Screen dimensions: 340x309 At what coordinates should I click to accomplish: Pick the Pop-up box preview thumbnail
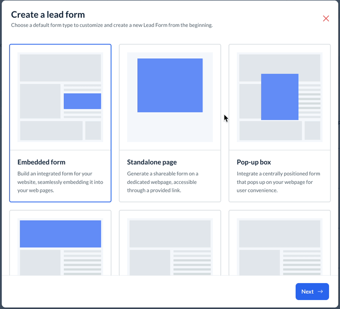[280, 97]
